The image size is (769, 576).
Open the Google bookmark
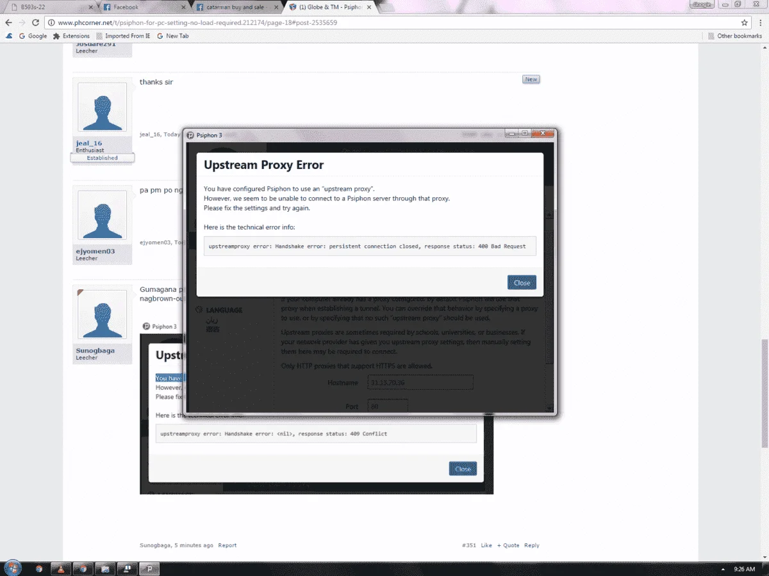(x=33, y=36)
